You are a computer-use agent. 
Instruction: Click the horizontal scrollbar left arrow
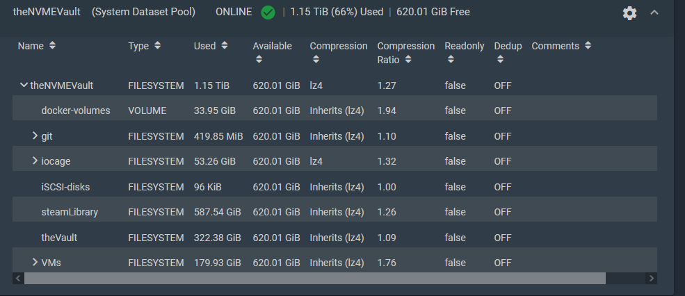(18, 278)
